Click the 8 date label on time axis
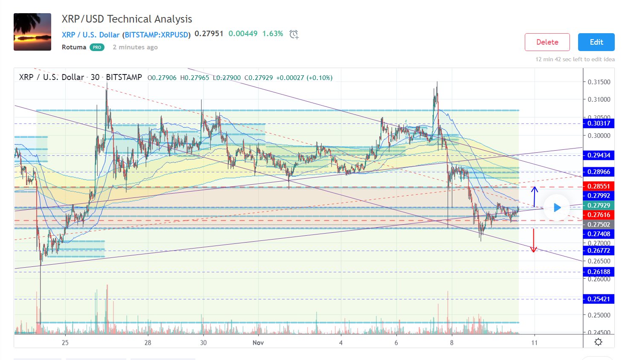This screenshot has height=360, width=628. [451, 343]
